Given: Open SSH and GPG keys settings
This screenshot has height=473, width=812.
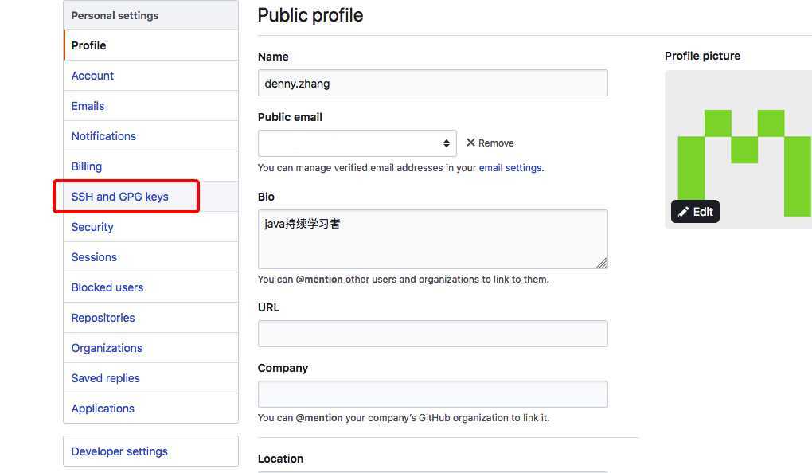Looking at the screenshot, I should pyautogui.click(x=119, y=197).
